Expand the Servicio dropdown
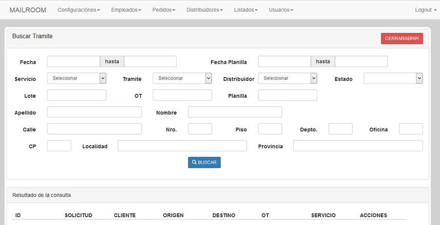The image size is (440, 225). 76,78
